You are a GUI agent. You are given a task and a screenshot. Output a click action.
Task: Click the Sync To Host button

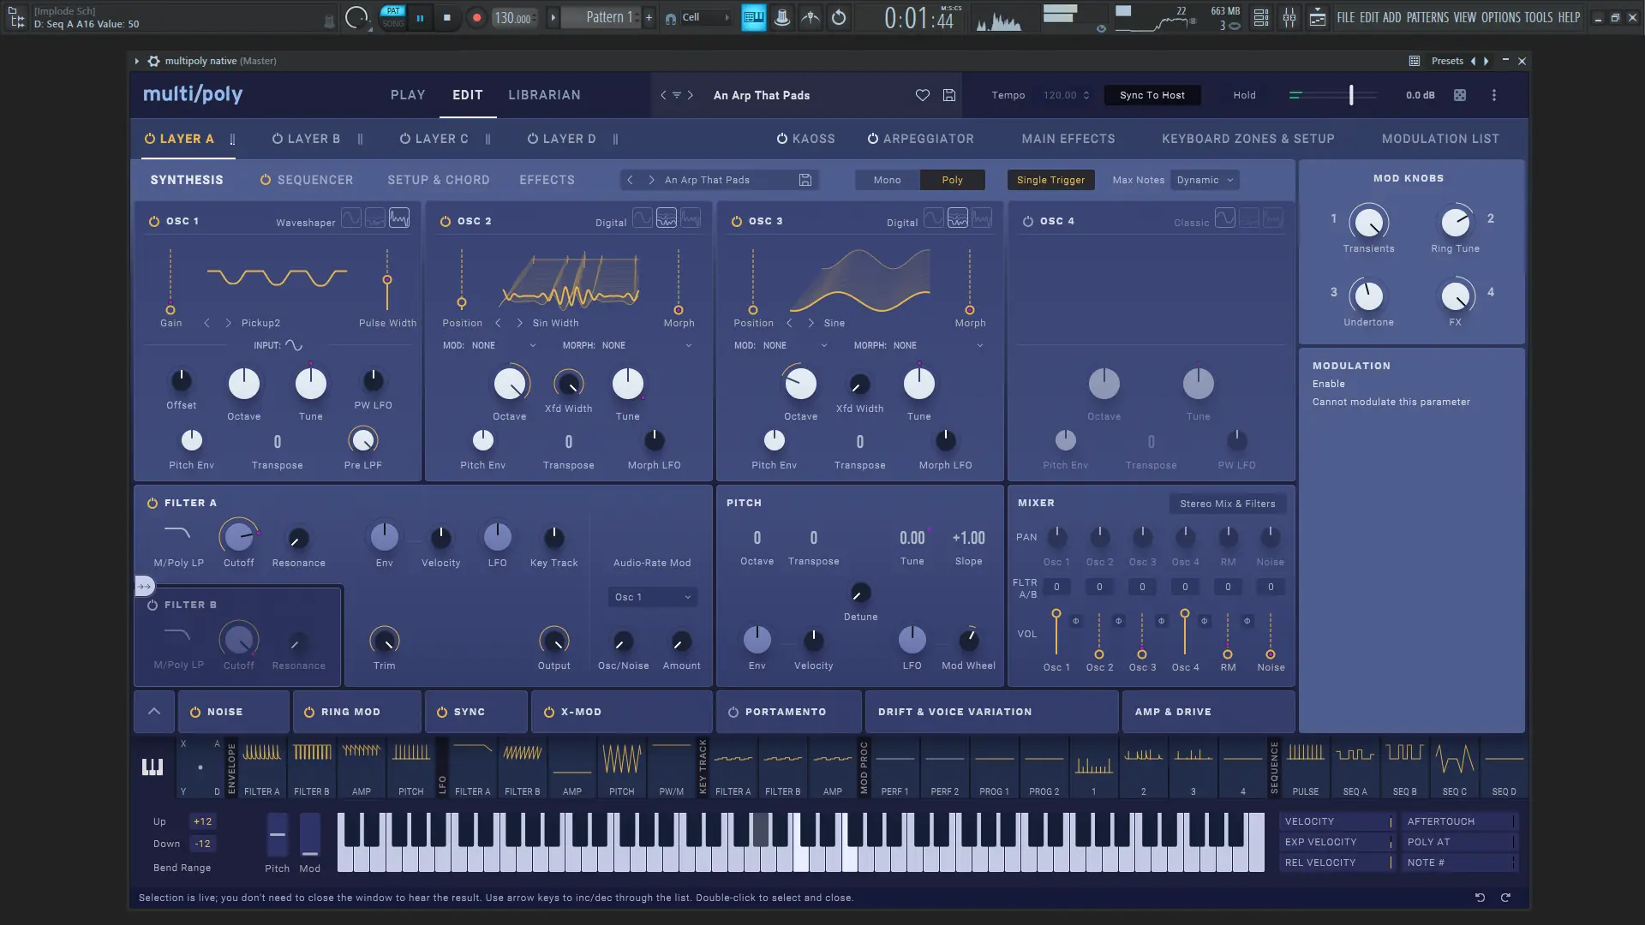1151,95
